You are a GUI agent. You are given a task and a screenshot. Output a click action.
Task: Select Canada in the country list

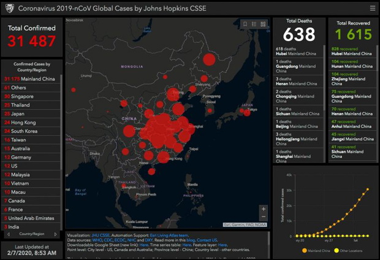tap(31, 201)
